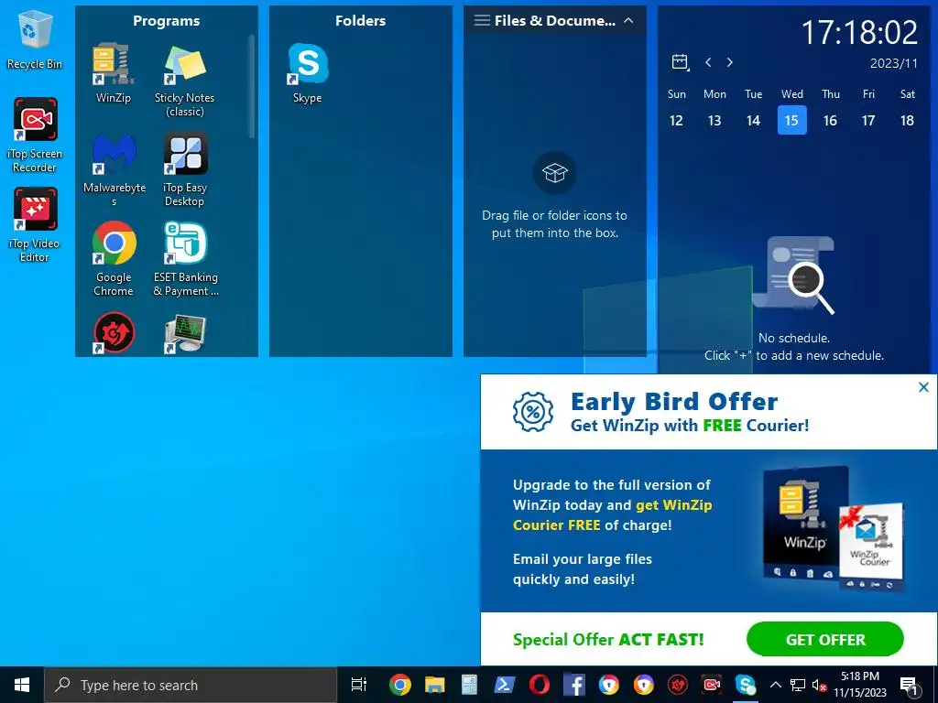Screen dimensions: 938x703
Task: Open the Windows Start button
Action: coord(22,685)
